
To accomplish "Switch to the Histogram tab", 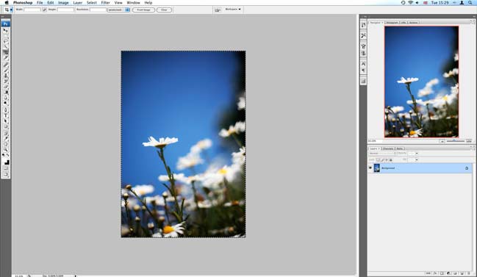I will coord(392,23).
